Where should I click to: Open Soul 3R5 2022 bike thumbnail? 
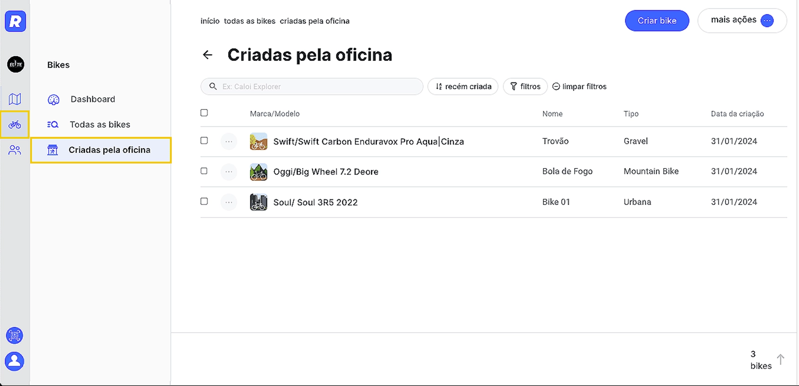tap(258, 202)
